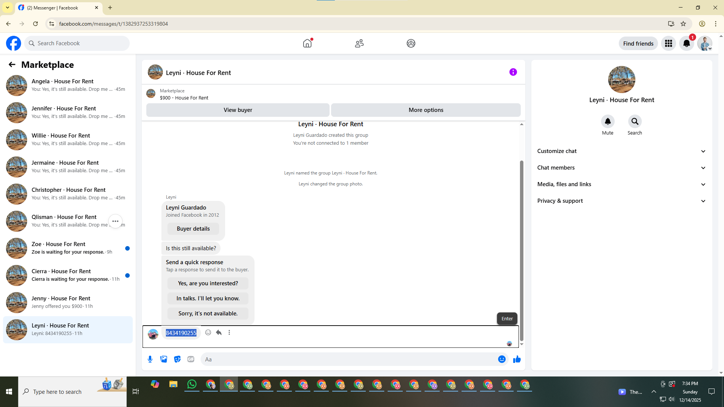Expand Customize chat section

pos(621,151)
